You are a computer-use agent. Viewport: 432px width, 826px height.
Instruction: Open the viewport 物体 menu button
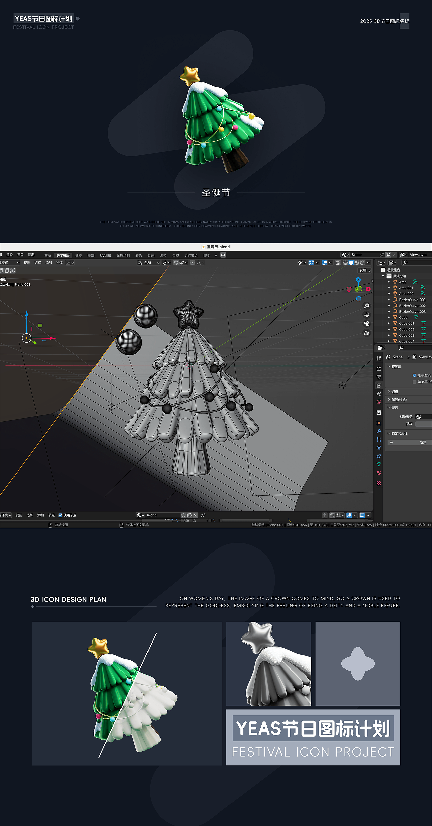[x=59, y=263]
